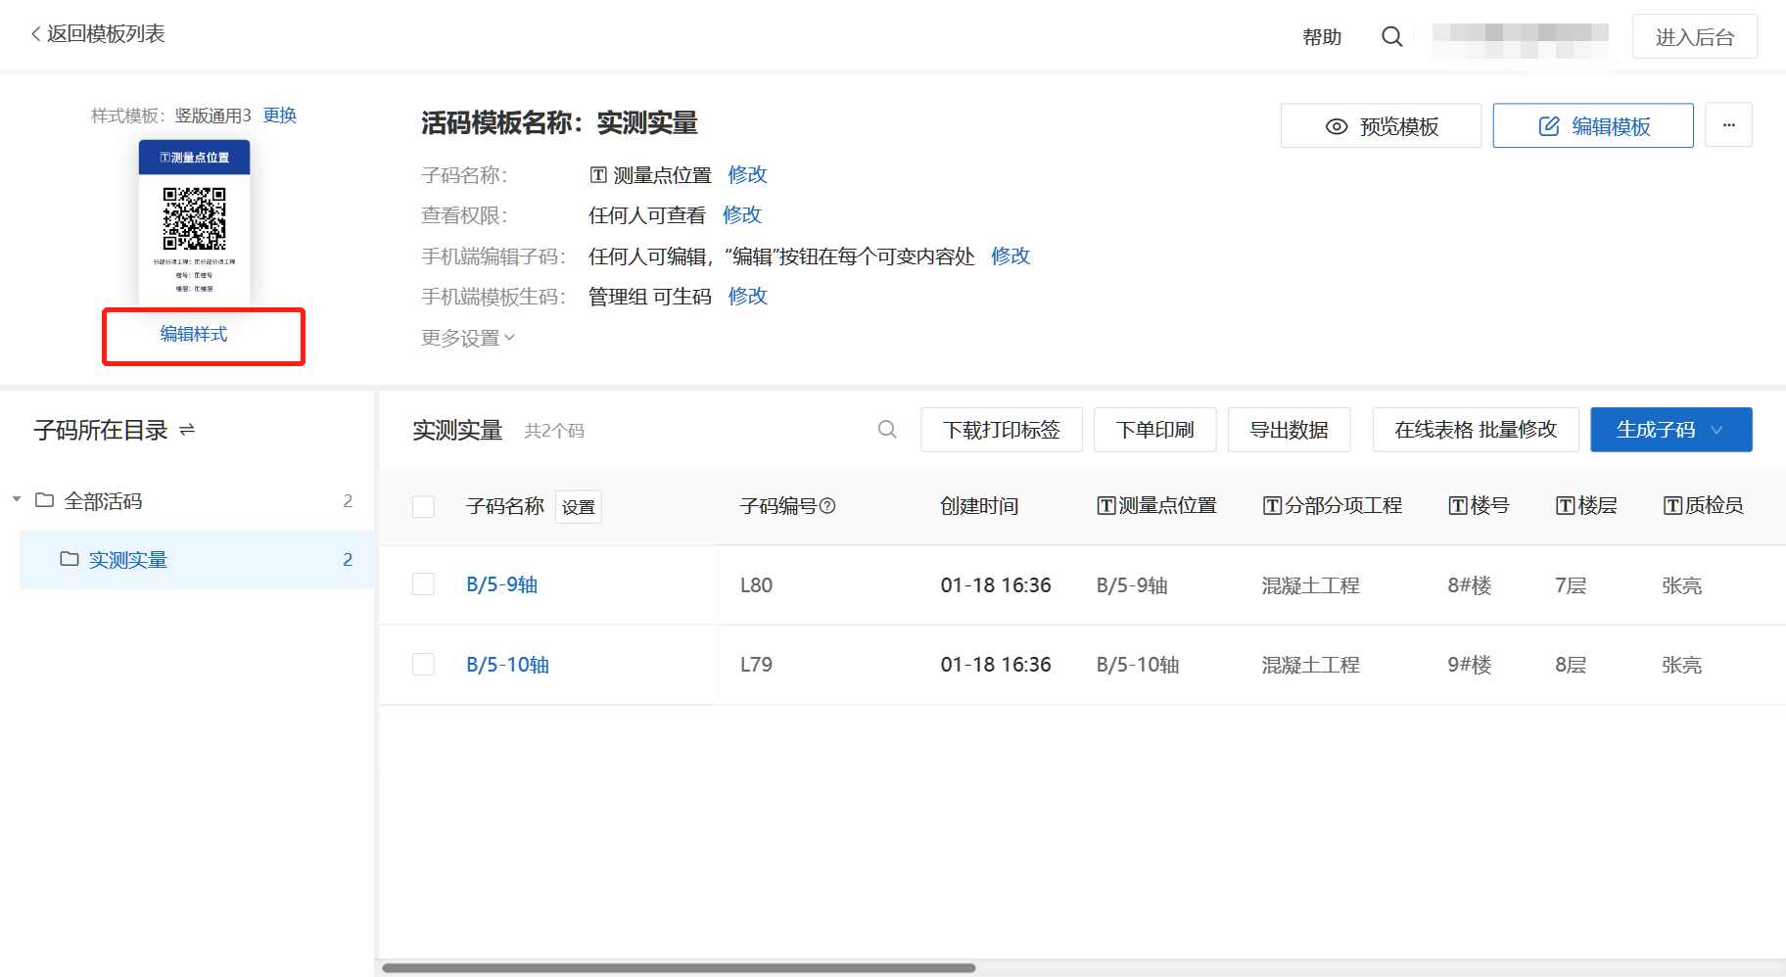The height and width of the screenshot is (977, 1786).
Task: Toggle the select-all checkbox in the table header
Action: tap(423, 505)
